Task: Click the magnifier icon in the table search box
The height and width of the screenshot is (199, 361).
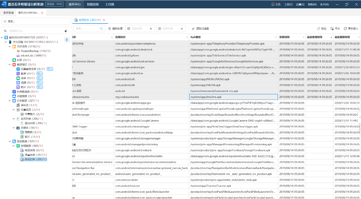Action: click(101, 29)
